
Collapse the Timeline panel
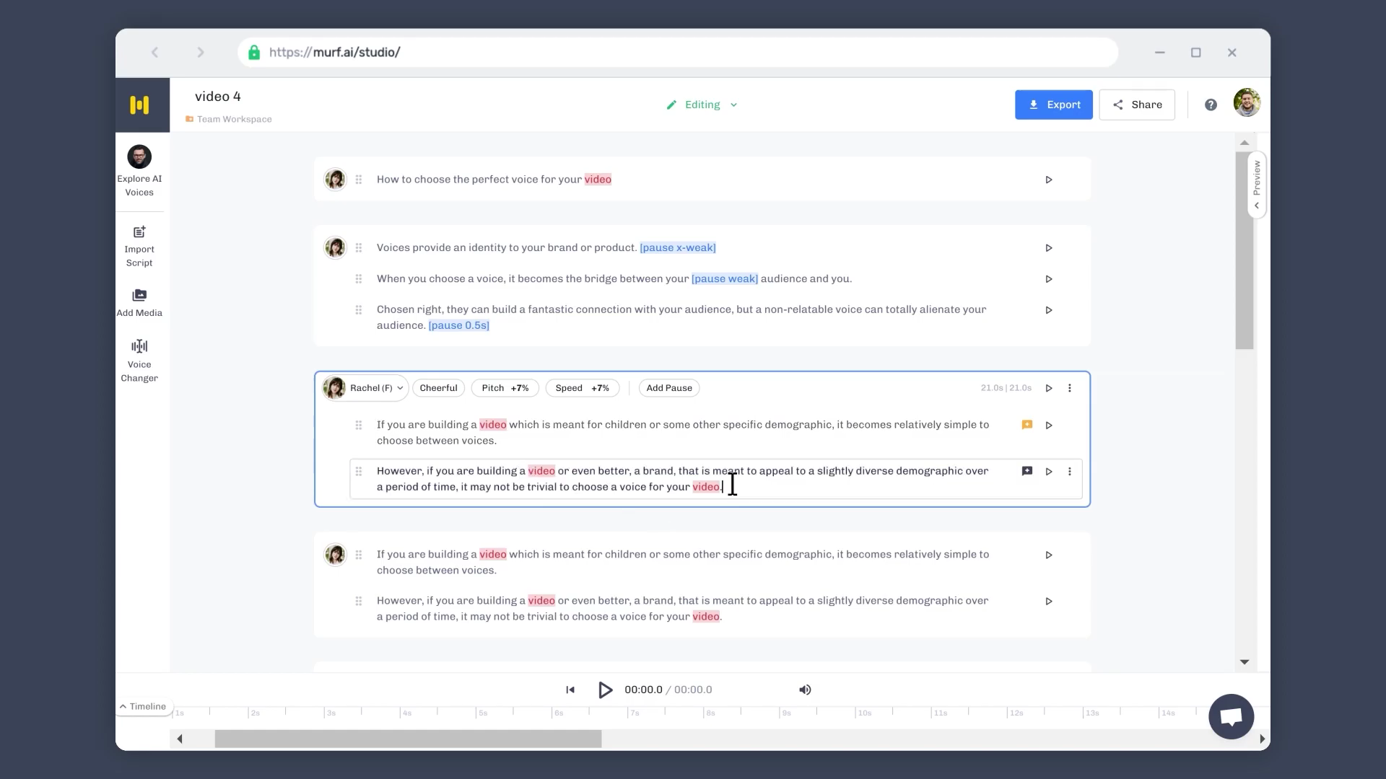[144, 706]
